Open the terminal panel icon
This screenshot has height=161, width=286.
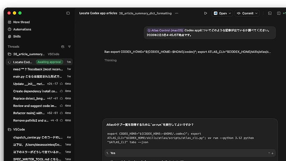[270, 13]
